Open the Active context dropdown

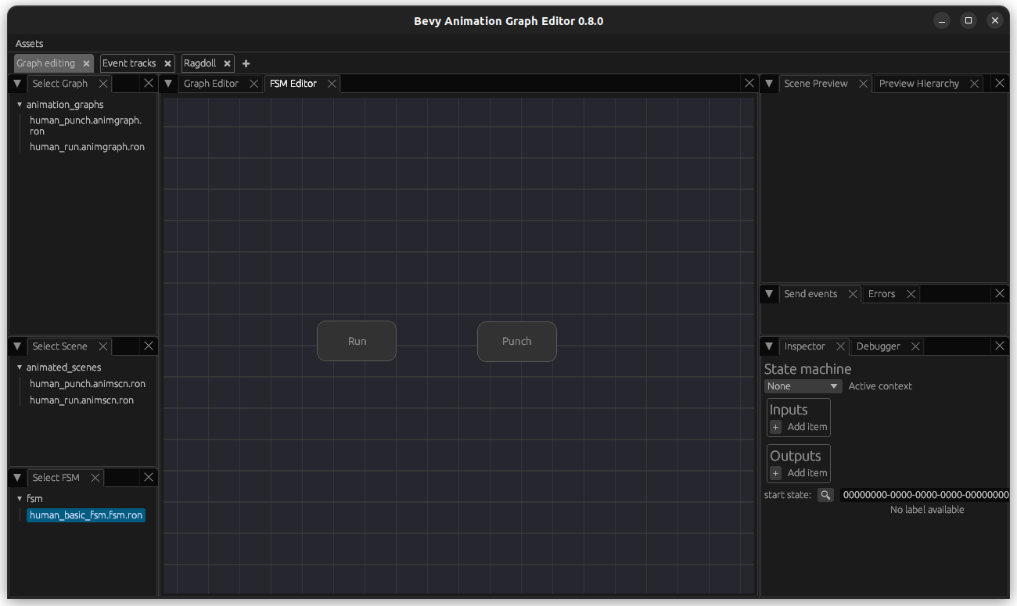[803, 386]
